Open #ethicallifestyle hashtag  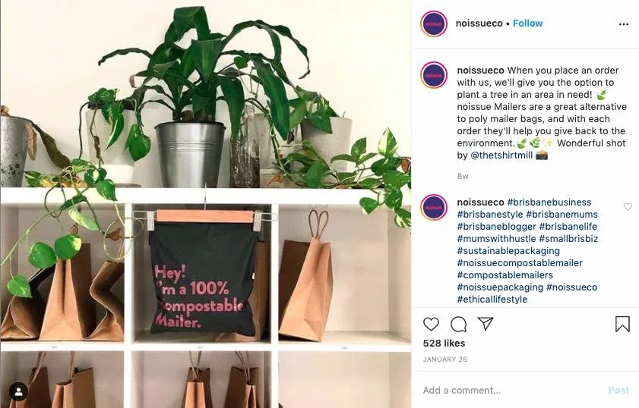pos(492,300)
